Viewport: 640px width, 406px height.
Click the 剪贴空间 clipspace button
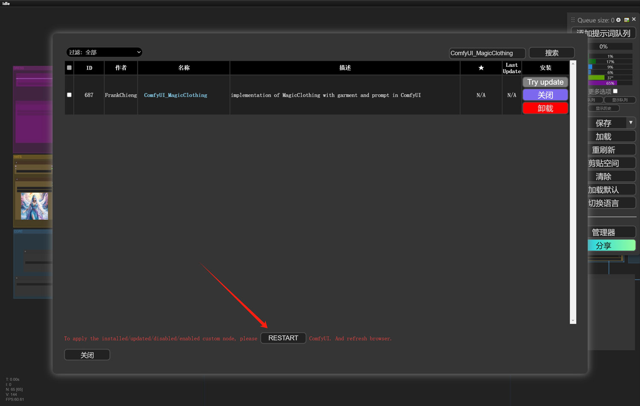coord(611,163)
